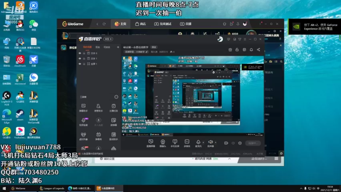Open the 弹幕秀 tool icon
This screenshot has width=341, height=192.
[x=98, y=136]
